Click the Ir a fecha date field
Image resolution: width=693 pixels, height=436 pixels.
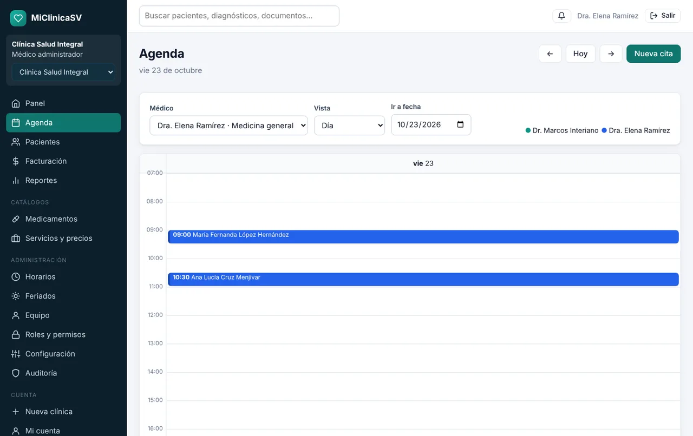pyautogui.click(x=431, y=124)
